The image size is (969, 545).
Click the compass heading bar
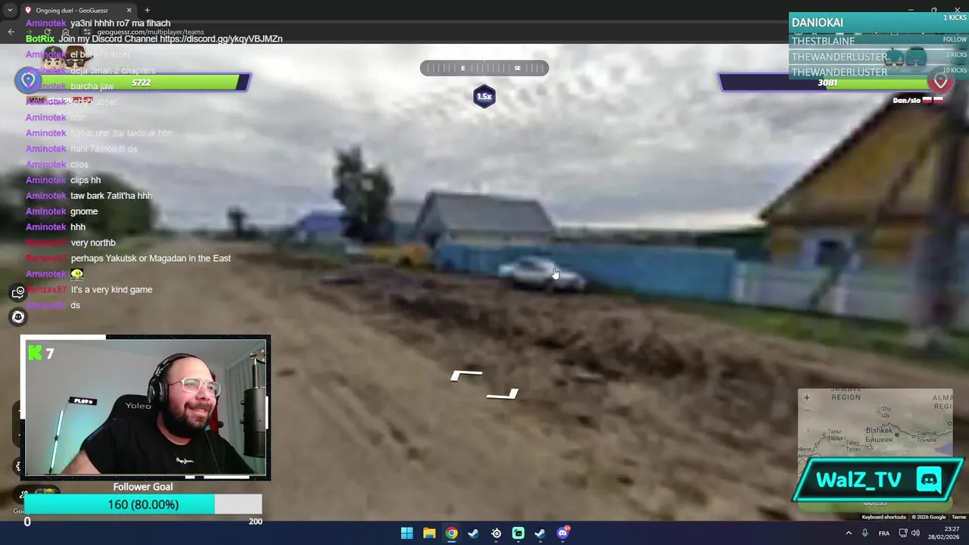point(484,68)
